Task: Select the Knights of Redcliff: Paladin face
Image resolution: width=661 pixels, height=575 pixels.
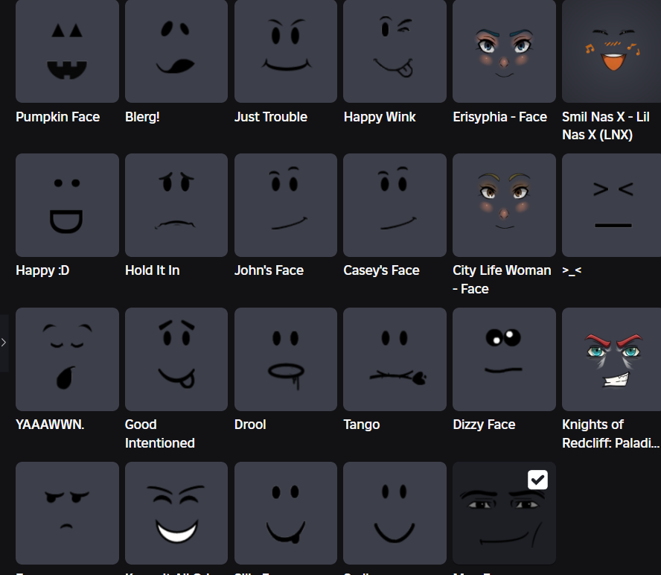Action: pyautogui.click(x=612, y=359)
